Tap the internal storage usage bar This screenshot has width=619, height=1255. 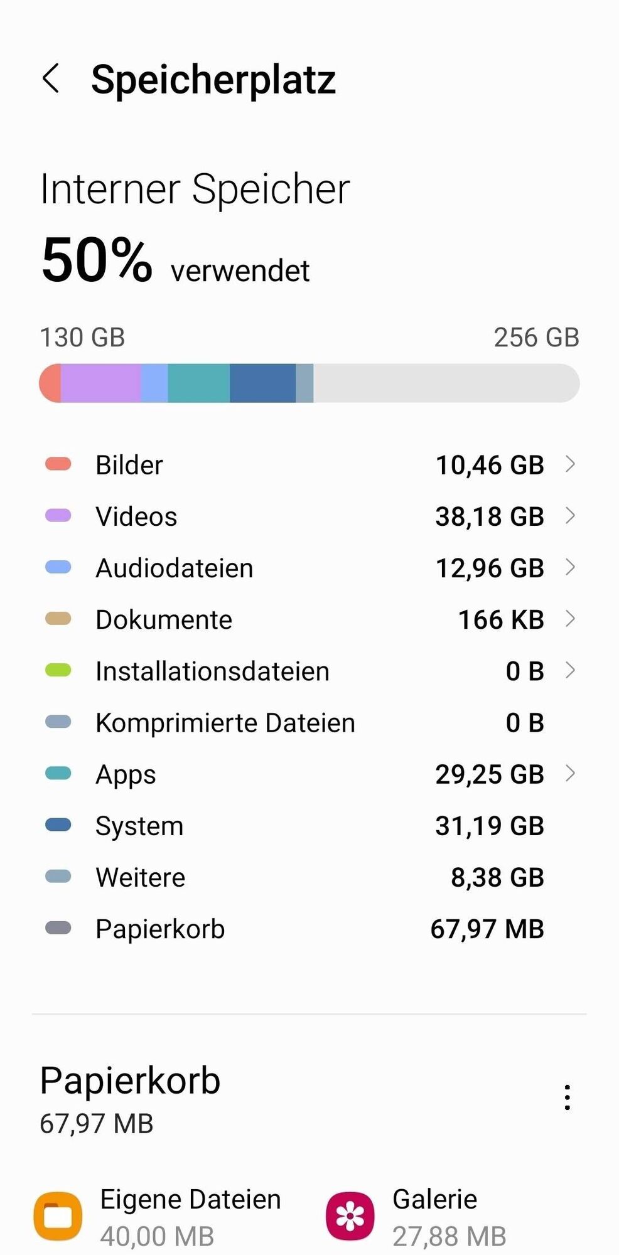(309, 383)
